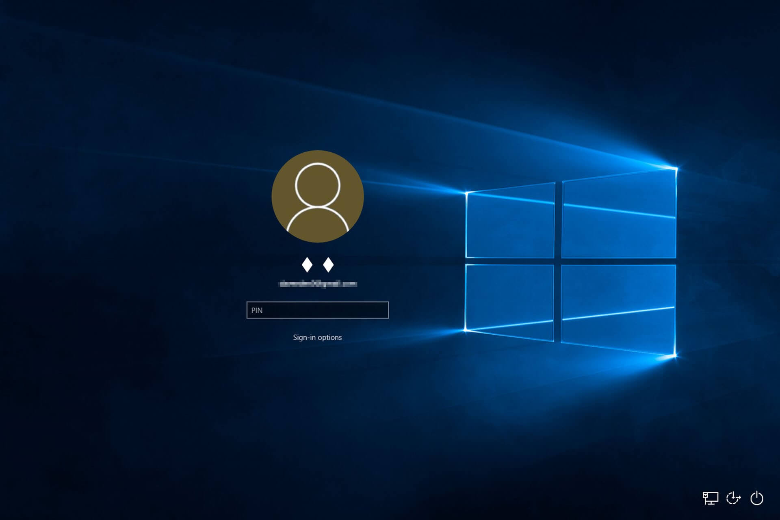This screenshot has height=520, width=780.
Task: Open the network connection icon
Action: (x=710, y=498)
